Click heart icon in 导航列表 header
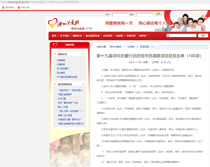 coord(55,44)
